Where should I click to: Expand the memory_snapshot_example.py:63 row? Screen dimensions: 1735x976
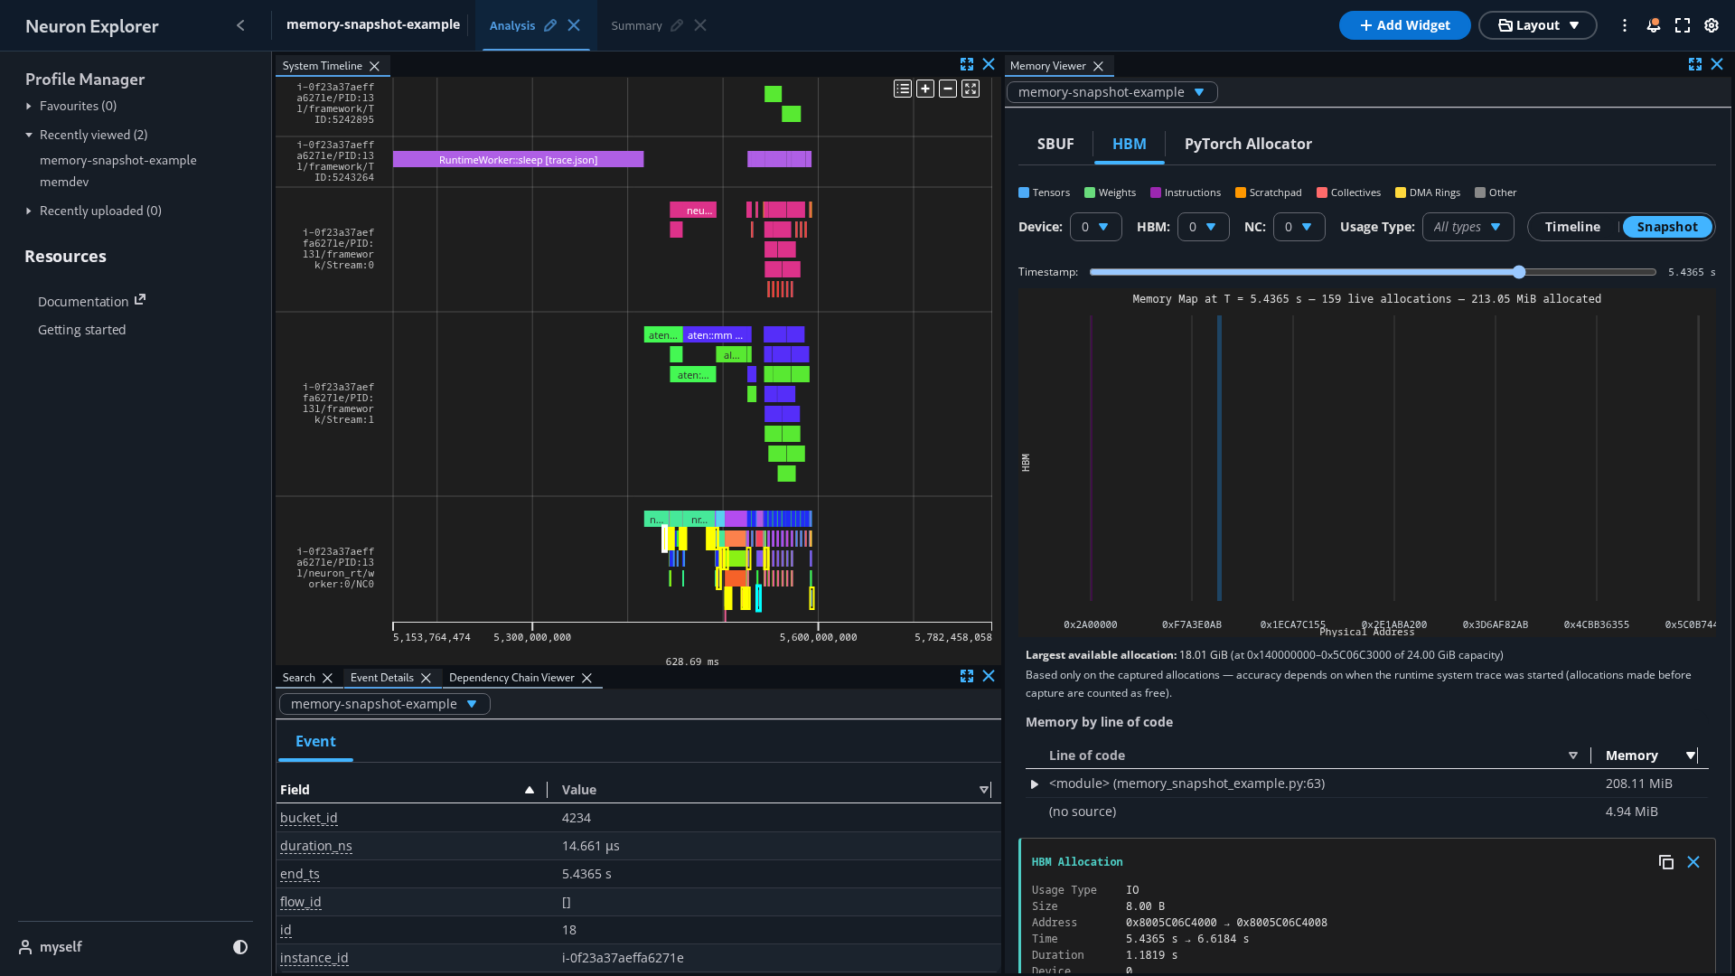1035,784
